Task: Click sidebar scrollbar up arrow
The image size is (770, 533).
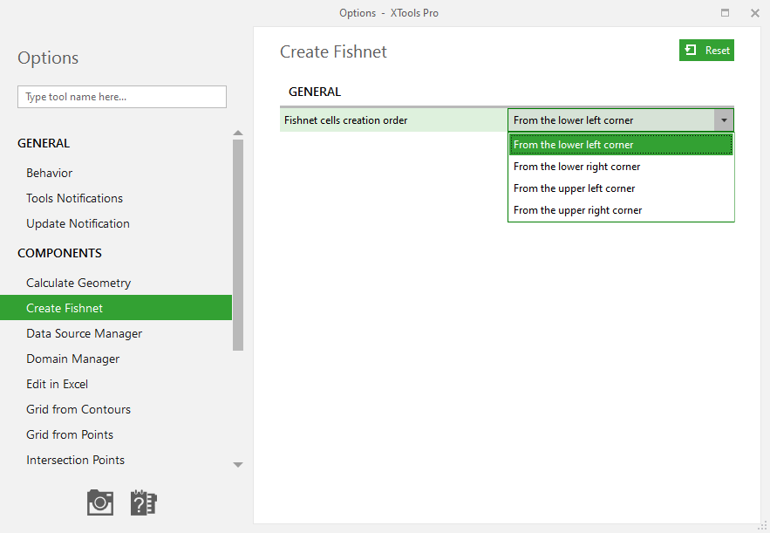Action: click(x=238, y=133)
